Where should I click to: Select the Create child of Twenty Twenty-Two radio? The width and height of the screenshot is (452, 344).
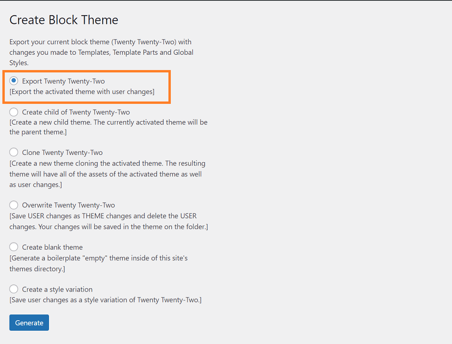tap(13, 111)
